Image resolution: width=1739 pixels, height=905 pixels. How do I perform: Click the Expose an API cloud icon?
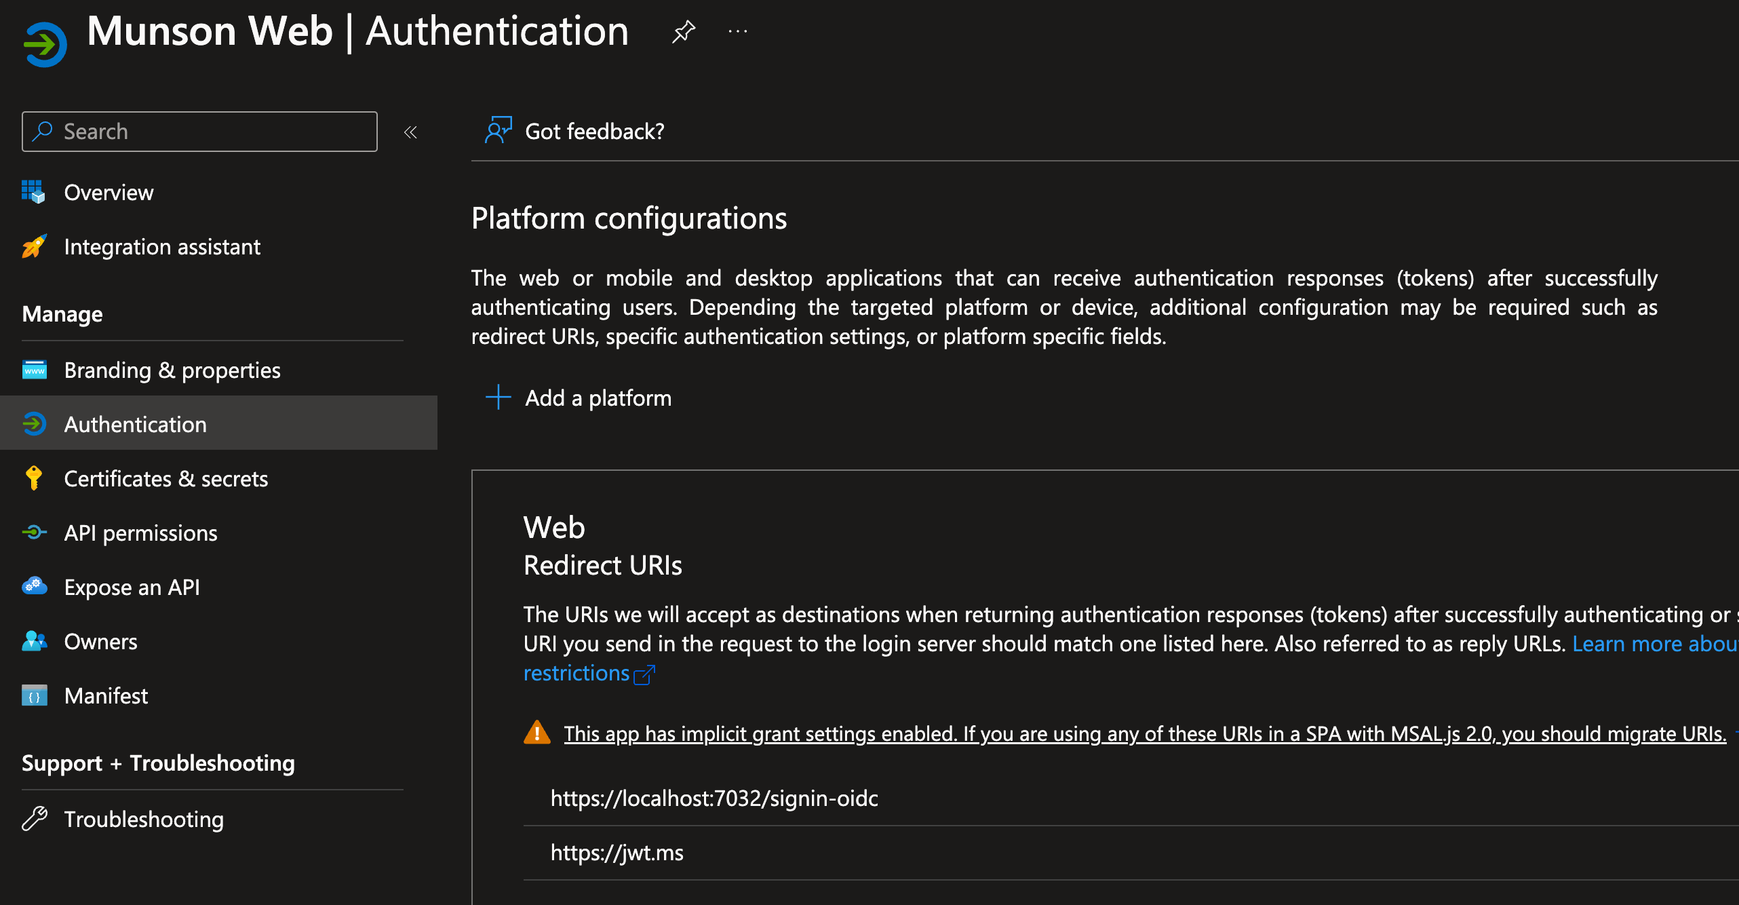point(34,586)
